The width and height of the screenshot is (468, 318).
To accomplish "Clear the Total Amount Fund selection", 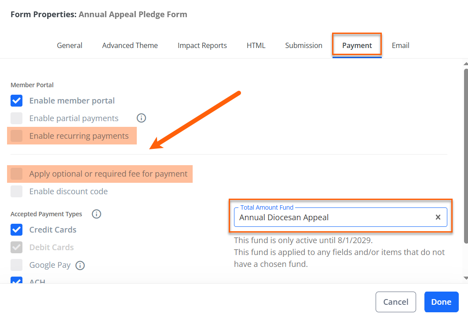I will click(x=438, y=217).
